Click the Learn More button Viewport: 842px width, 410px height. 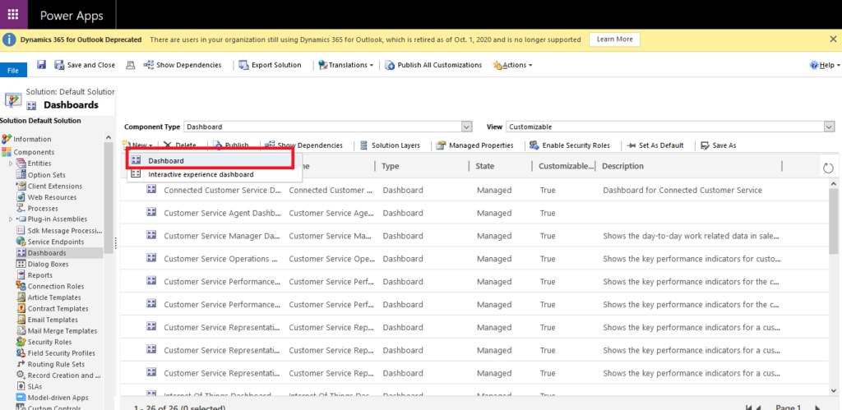(614, 39)
